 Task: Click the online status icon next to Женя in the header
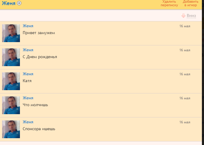click(19, 3)
